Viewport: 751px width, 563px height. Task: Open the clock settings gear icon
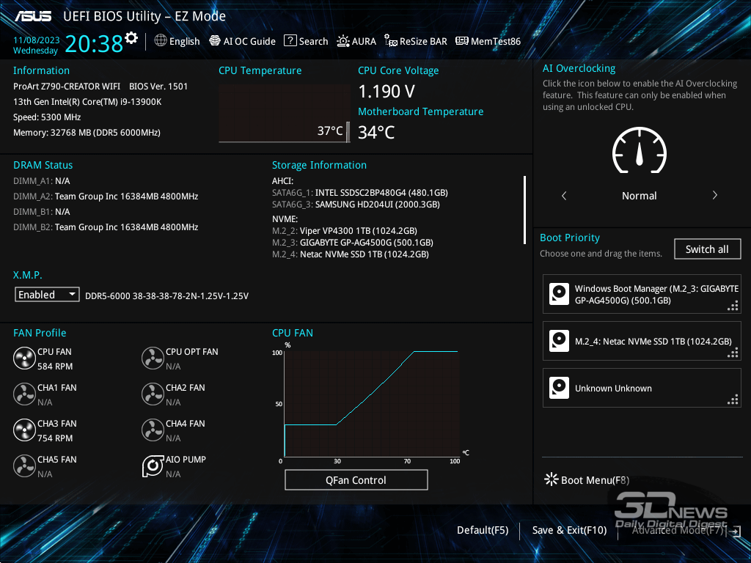click(131, 38)
